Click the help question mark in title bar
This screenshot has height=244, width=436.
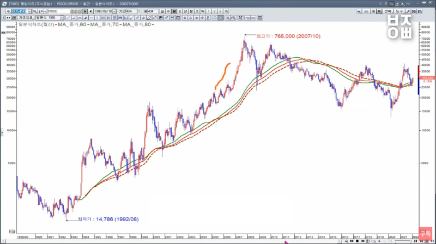point(386,4)
